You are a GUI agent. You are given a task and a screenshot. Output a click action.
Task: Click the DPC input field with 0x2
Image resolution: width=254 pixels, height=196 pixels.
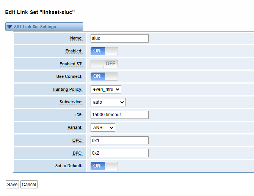[119, 153]
